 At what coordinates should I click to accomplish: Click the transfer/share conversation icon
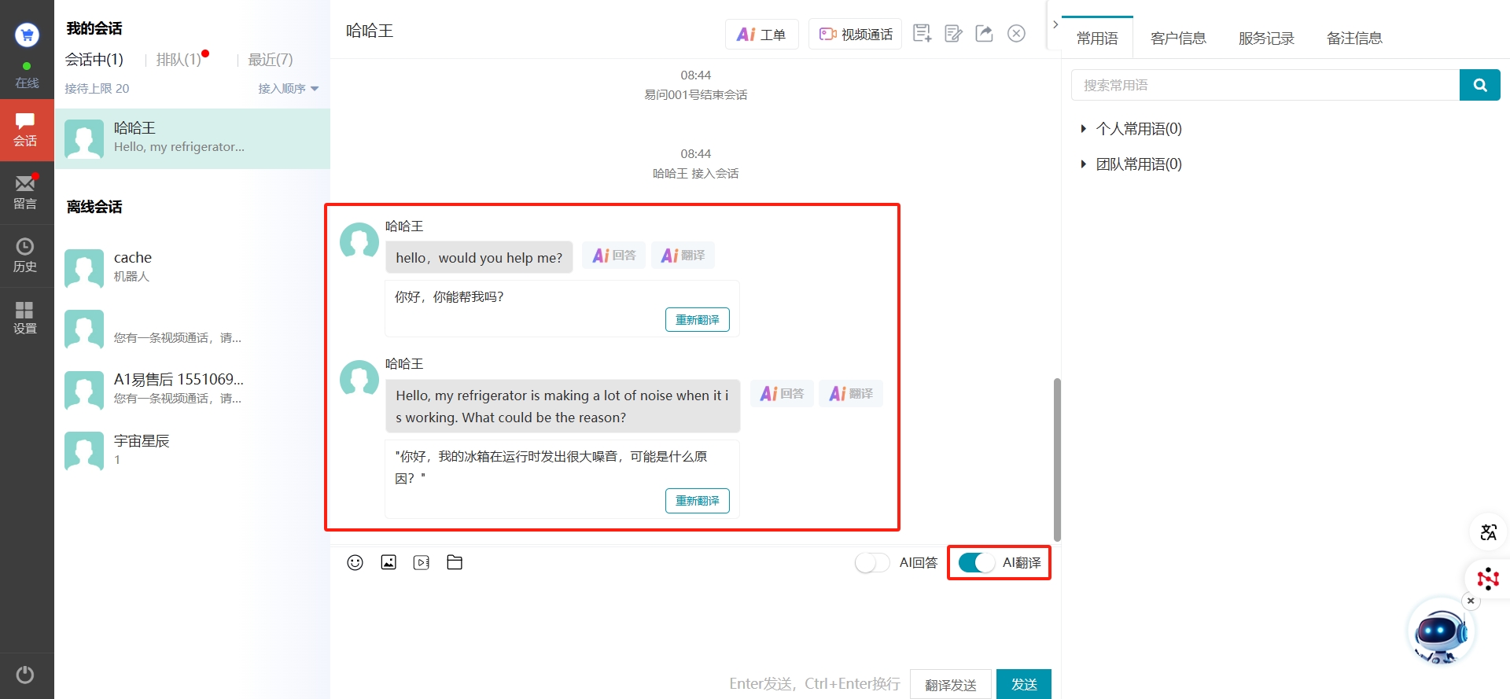click(985, 33)
